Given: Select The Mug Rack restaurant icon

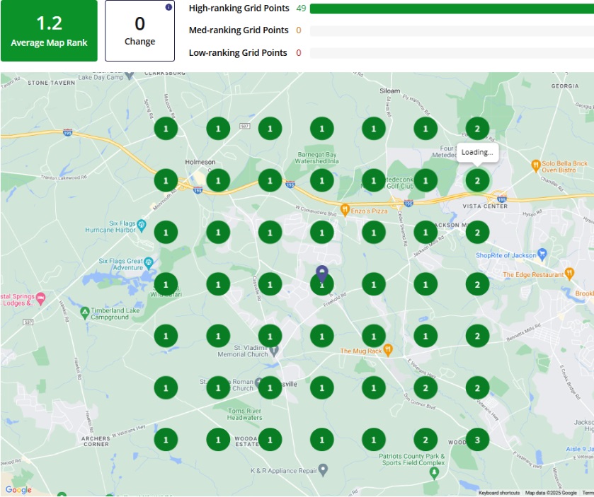Looking at the screenshot, I should [387, 350].
